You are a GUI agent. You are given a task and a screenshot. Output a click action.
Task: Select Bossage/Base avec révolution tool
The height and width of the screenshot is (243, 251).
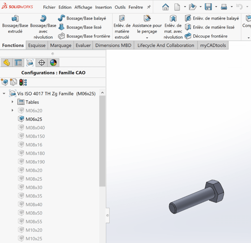click(x=43, y=27)
